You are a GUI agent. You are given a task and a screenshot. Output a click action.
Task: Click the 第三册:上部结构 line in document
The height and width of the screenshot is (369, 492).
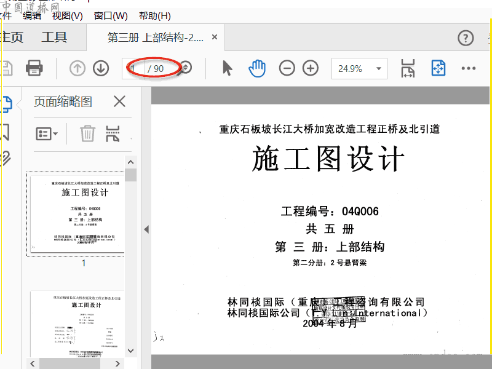pos(330,247)
